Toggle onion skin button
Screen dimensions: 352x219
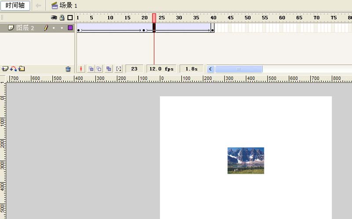[91, 69]
